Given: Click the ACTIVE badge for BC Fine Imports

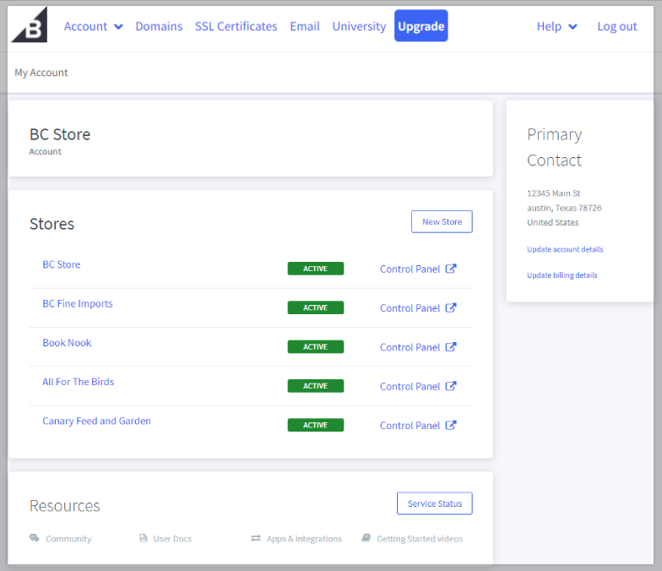Looking at the screenshot, I should click(316, 307).
